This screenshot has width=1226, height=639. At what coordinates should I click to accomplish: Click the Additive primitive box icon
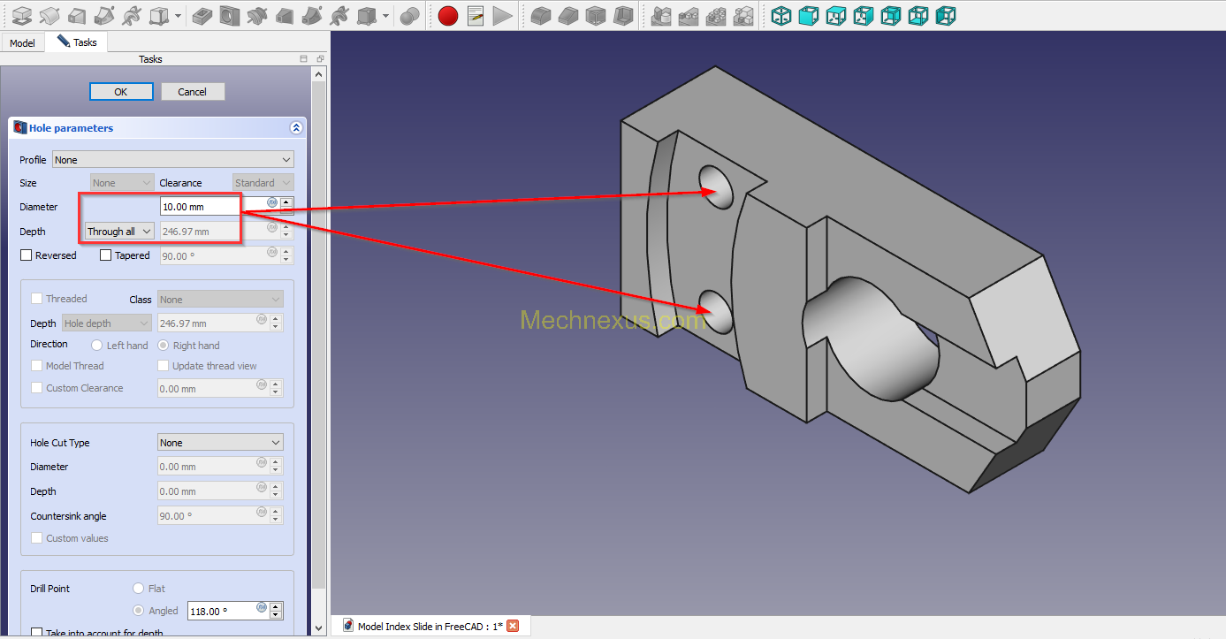159,15
